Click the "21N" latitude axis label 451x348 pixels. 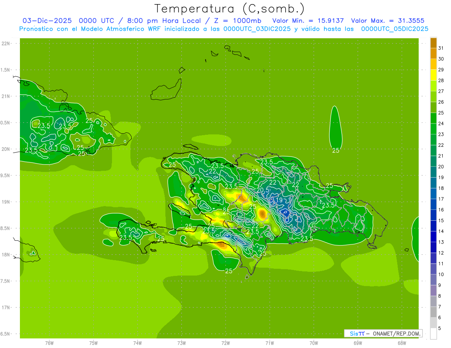(x=6, y=96)
